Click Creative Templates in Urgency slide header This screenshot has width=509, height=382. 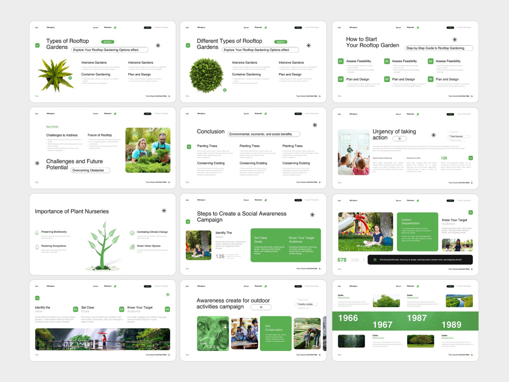click(x=464, y=114)
